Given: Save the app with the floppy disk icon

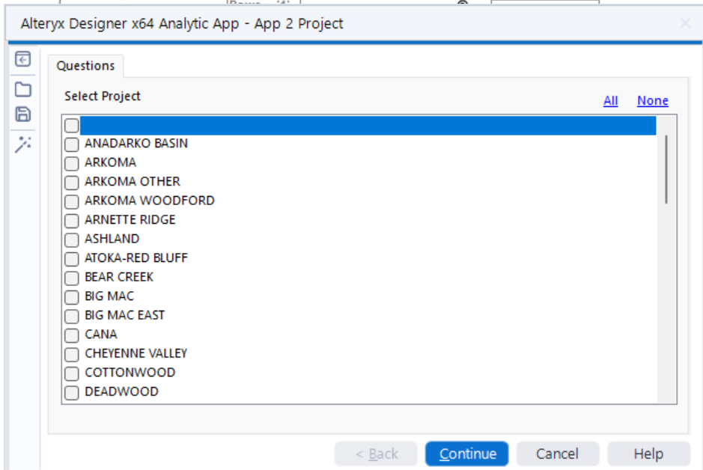Looking at the screenshot, I should pyautogui.click(x=22, y=115).
